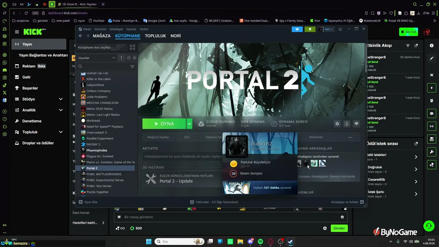The height and width of the screenshot is (247, 439).
Task: Pop out the Ödül istek sırası panel
Action: pos(416,144)
